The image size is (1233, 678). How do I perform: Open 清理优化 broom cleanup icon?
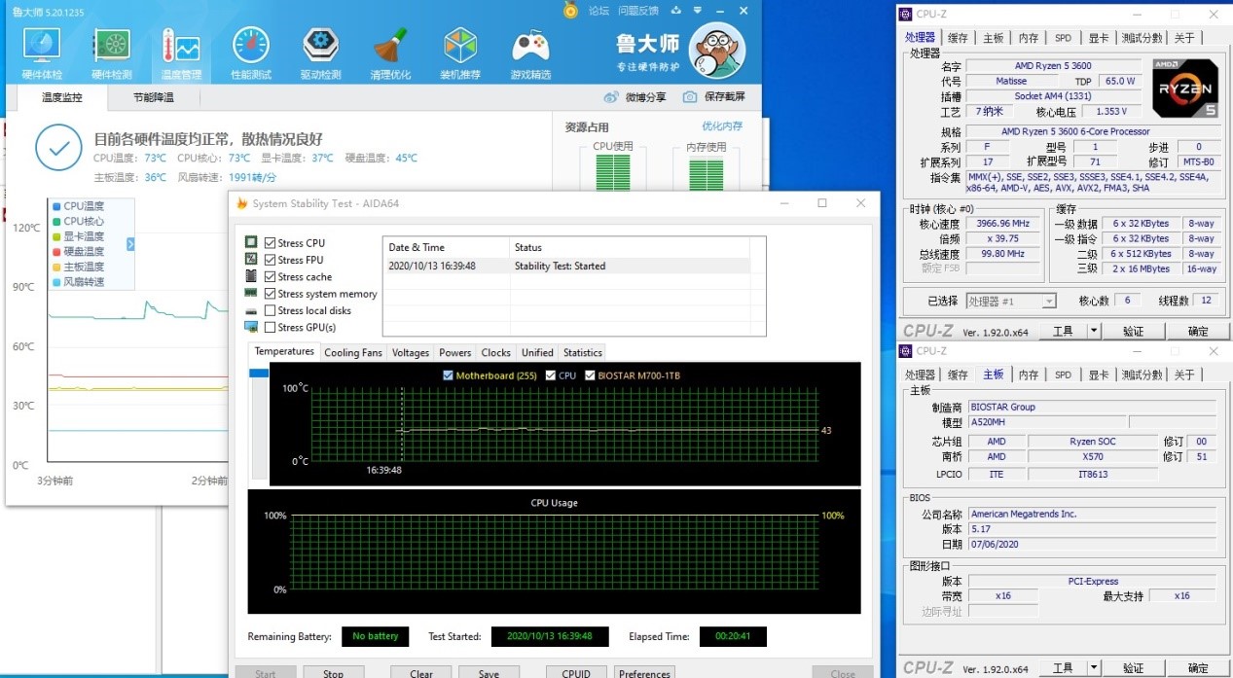tap(390, 54)
